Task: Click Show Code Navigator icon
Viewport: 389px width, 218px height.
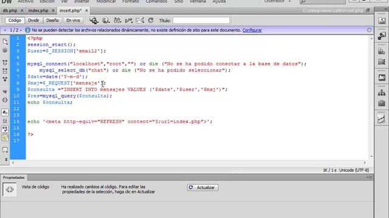Action: (x=5, y=50)
